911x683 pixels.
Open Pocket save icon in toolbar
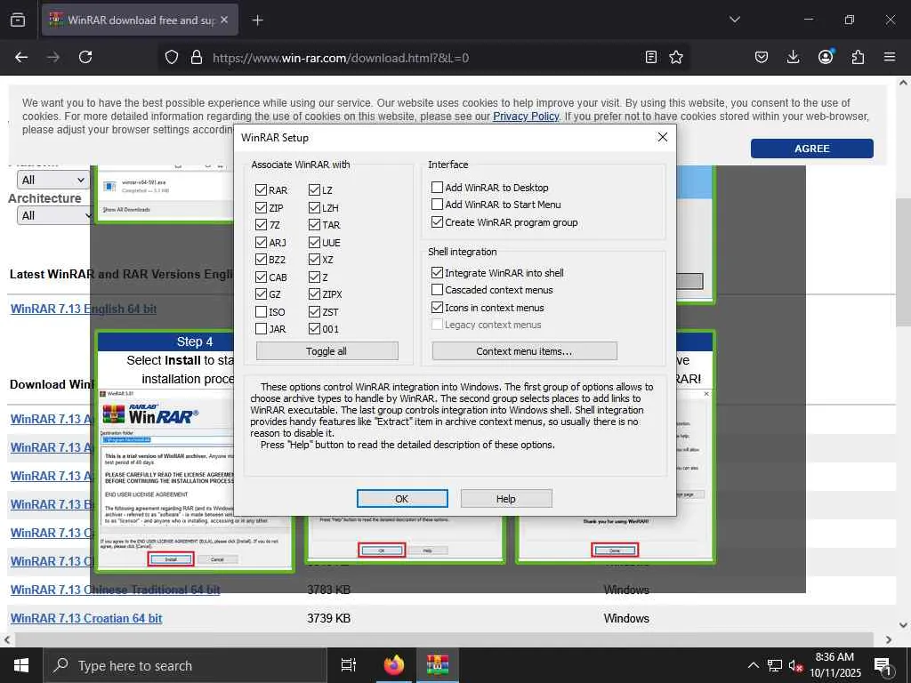coord(762,57)
